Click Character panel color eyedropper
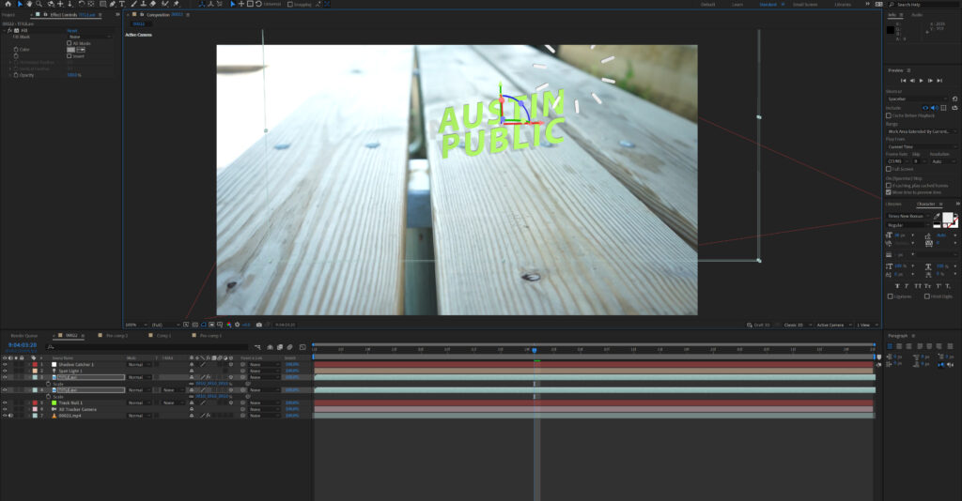This screenshot has width=962, height=501. click(937, 216)
